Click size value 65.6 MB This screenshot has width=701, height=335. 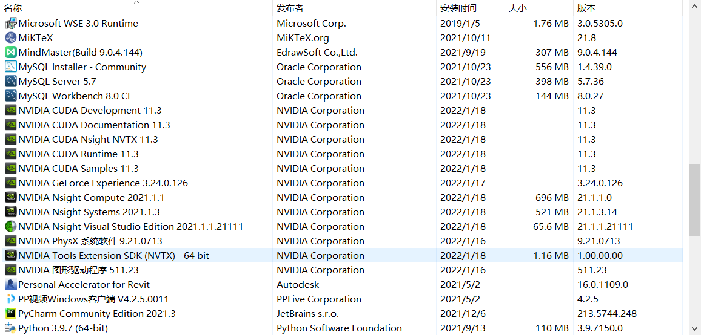(x=551, y=227)
